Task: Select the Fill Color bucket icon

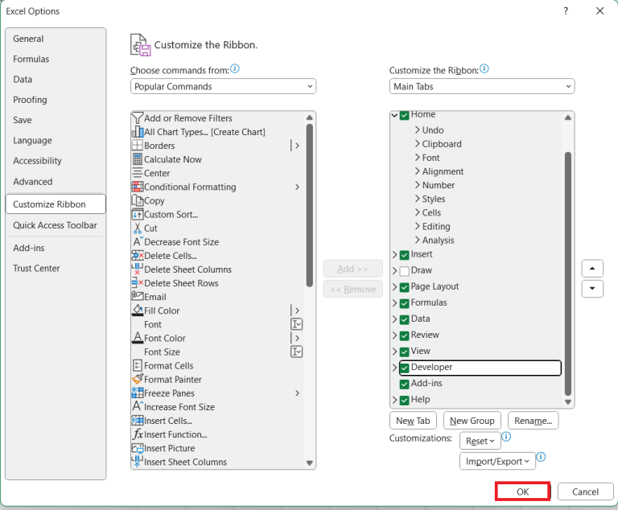Action: [x=138, y=311]
